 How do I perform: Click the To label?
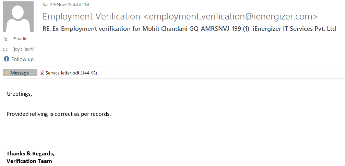pyautogui.click(x=5, y=39)
